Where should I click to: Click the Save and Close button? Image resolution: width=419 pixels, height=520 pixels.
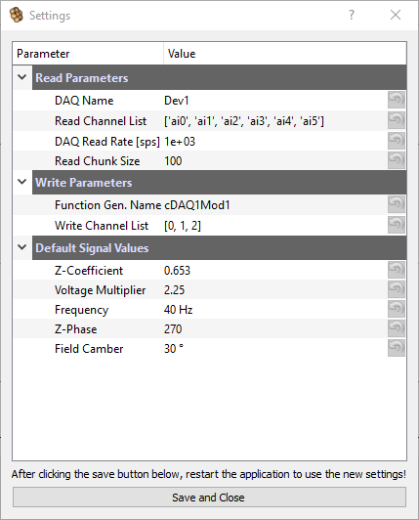pyautogui.click(x=209, y=498)
